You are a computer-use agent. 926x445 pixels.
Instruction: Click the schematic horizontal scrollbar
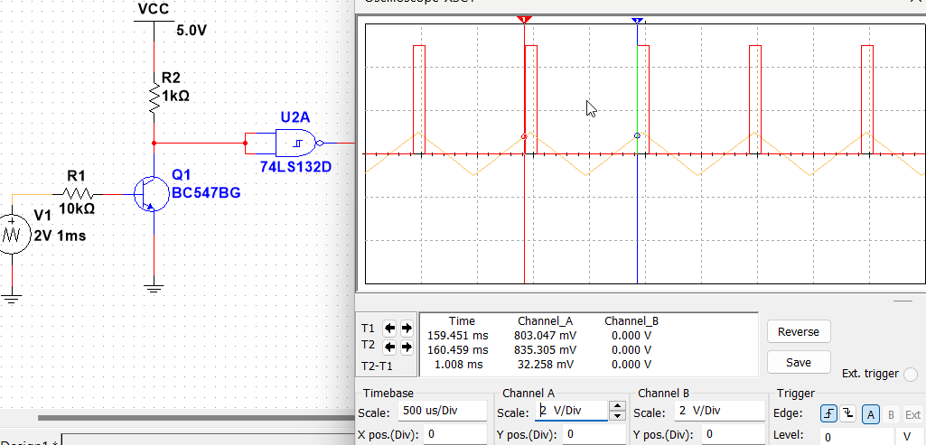(x=195, y=418)
